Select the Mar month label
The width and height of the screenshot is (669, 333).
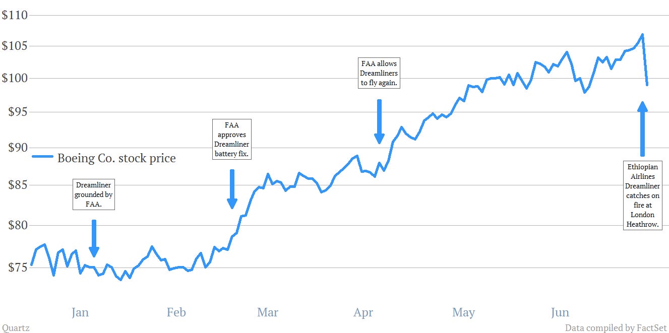coord(267,312)
